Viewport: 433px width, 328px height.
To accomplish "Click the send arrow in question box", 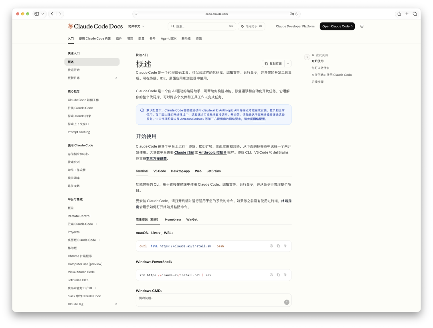I will click(287, 302).
